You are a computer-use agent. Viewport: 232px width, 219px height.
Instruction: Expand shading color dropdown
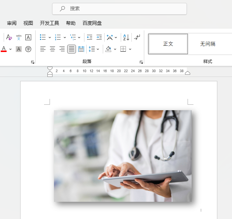[115, 49]
